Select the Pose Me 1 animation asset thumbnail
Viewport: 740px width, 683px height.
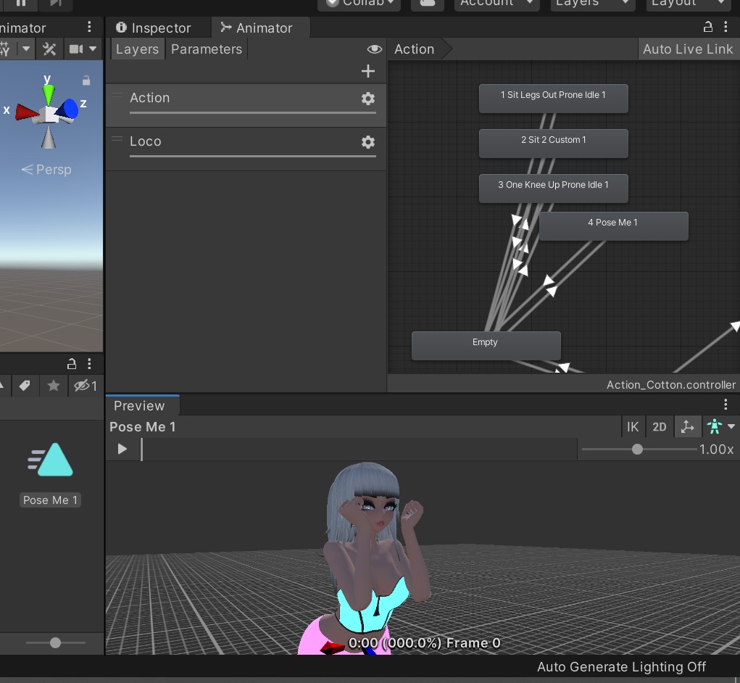coord(50,459)
